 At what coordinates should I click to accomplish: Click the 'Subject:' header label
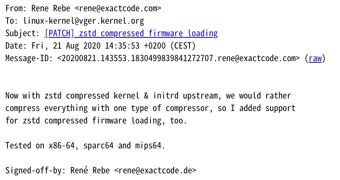pyautogui.click(x=22, y=33)
